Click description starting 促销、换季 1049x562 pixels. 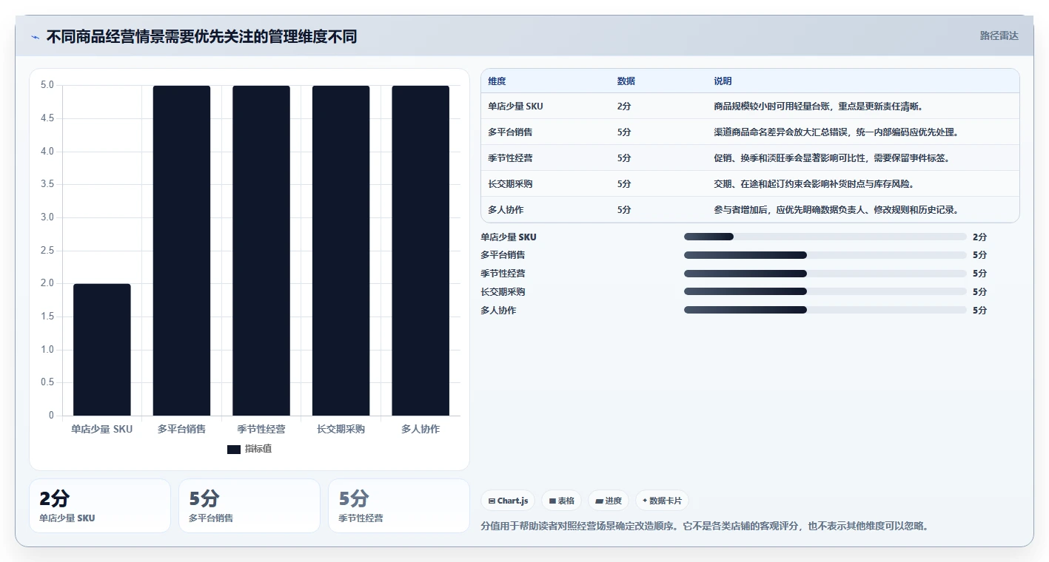[832, 158]
